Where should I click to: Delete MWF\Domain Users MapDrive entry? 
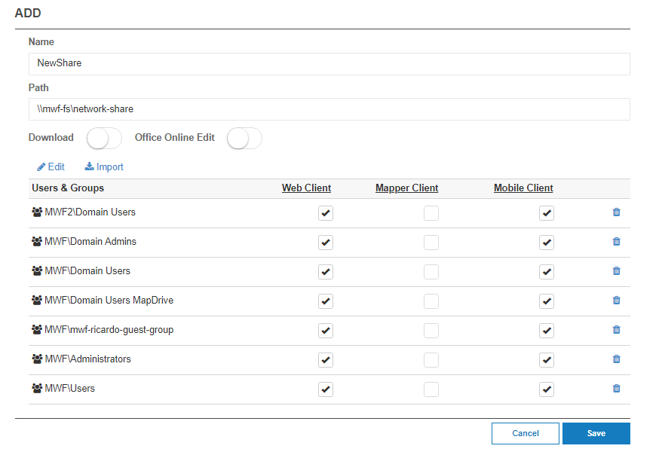point(616,301)
